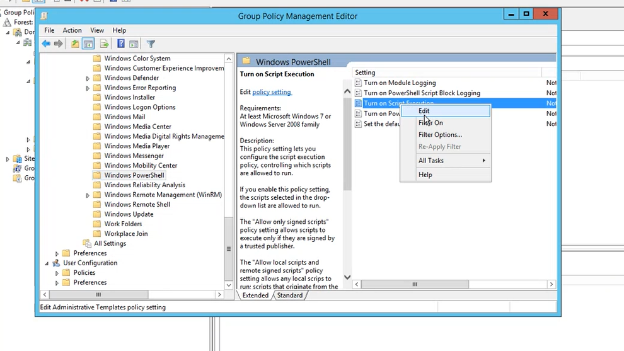Click the Windows Update folder icon

tap(96, 214)
